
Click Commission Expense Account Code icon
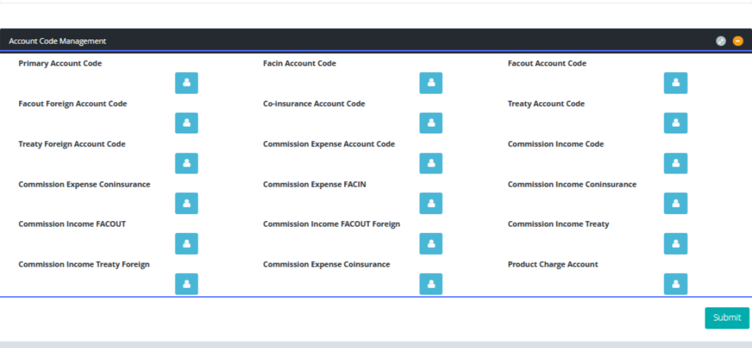(x=431, y=163)
